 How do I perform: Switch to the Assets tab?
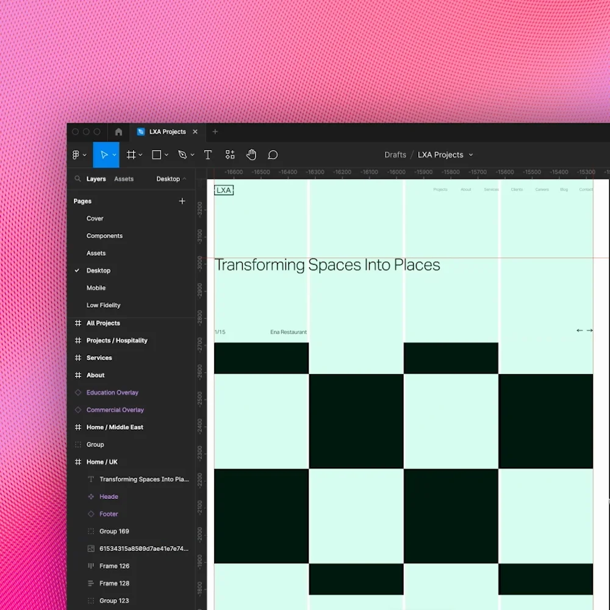124,179
